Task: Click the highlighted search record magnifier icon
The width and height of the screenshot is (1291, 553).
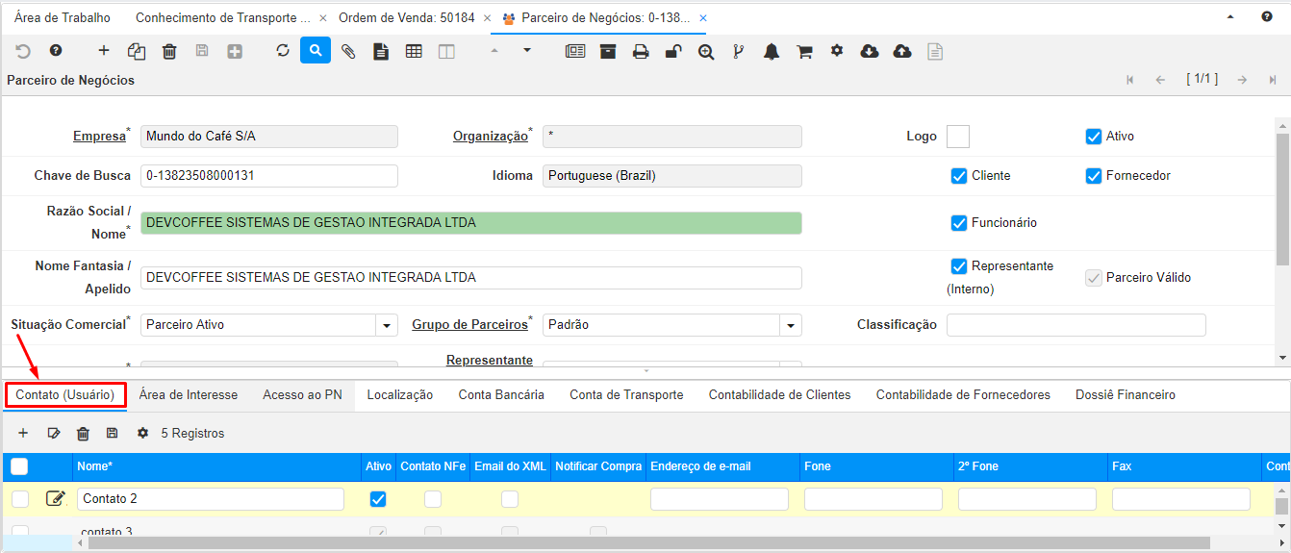Action: pos(316,50)
